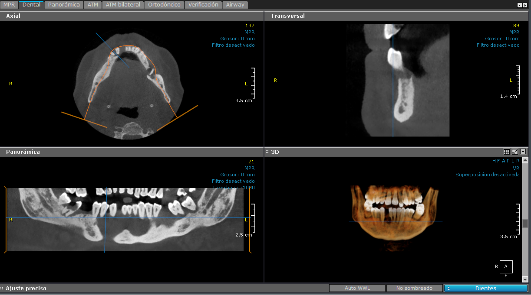Open the Airway tab
The image size is (531, 295).
click(235, 5)
